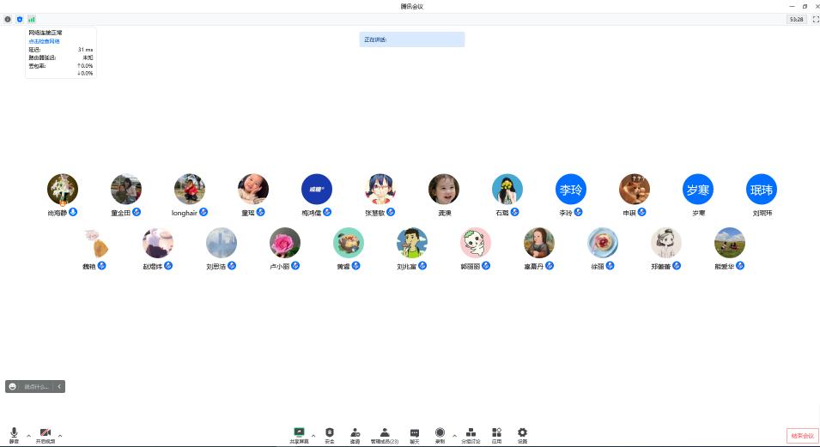Click 尚海静 blue microphone icon

point(73,212)
